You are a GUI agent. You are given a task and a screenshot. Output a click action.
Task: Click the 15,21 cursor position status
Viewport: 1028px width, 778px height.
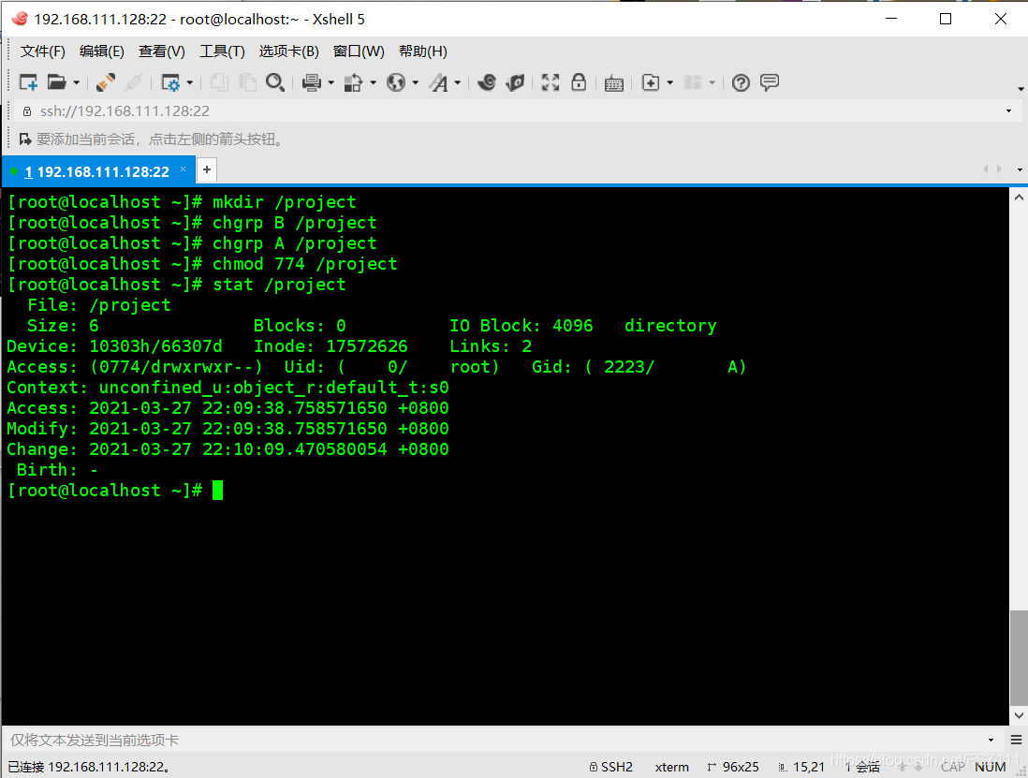[x=801, y=767]
